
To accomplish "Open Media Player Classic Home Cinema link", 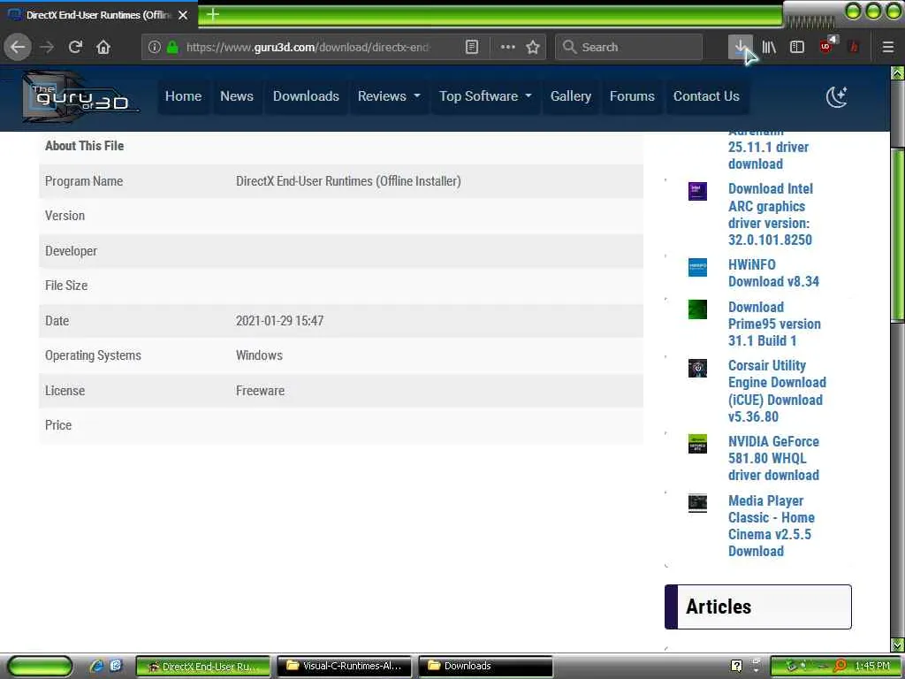I will tap(771, 526).
